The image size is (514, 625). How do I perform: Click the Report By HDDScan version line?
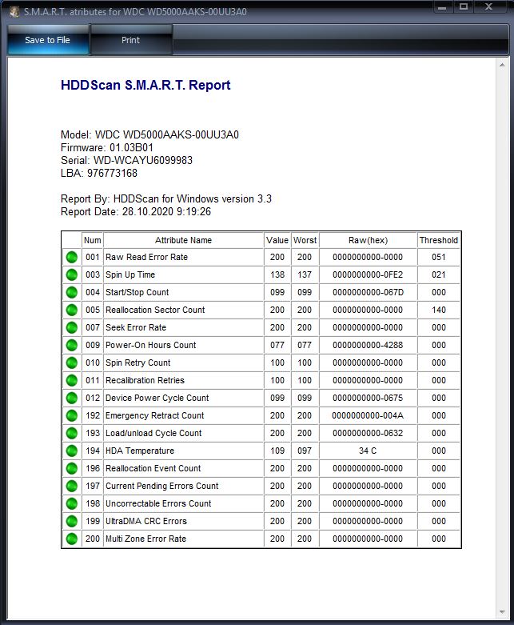tap(166, 198)
